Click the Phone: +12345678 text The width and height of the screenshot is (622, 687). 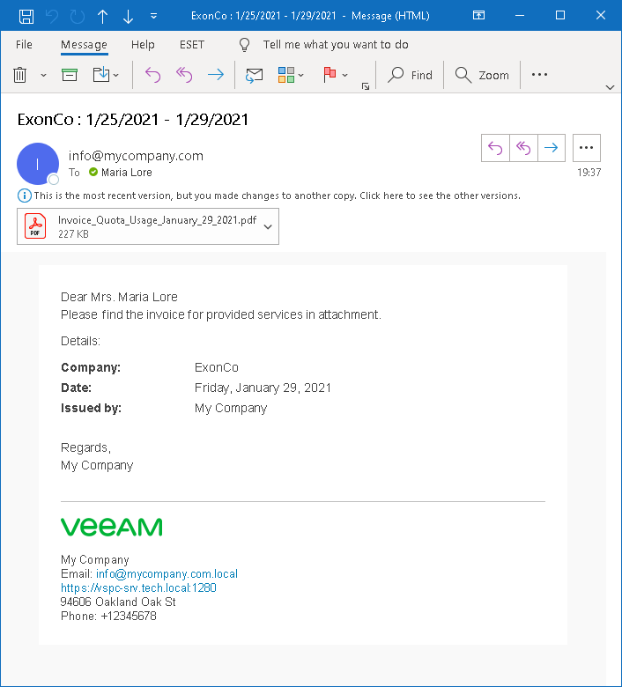click(x=108, y=616)
